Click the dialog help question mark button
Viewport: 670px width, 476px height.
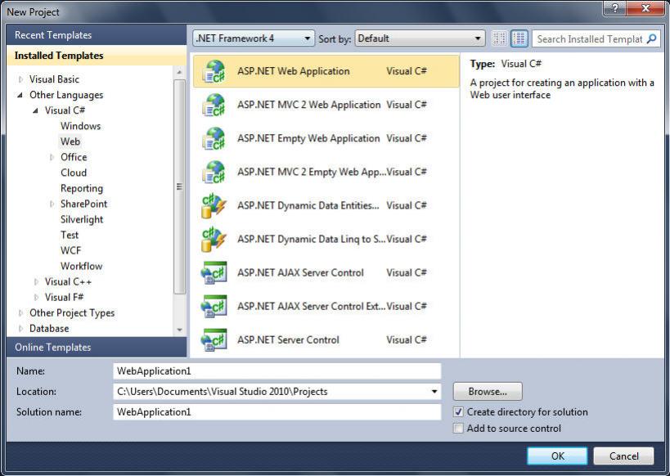point(615,7)
